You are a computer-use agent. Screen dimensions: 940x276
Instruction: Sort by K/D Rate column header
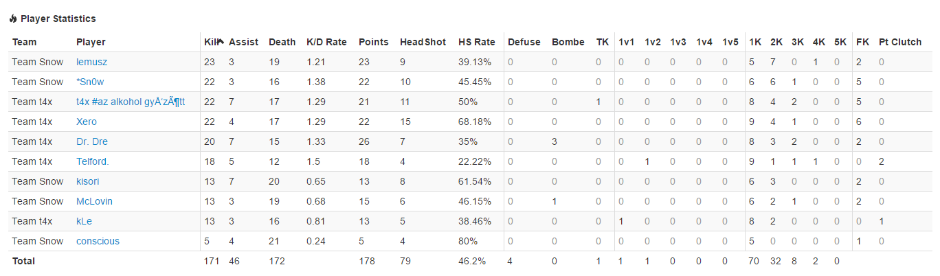(326, 42)
